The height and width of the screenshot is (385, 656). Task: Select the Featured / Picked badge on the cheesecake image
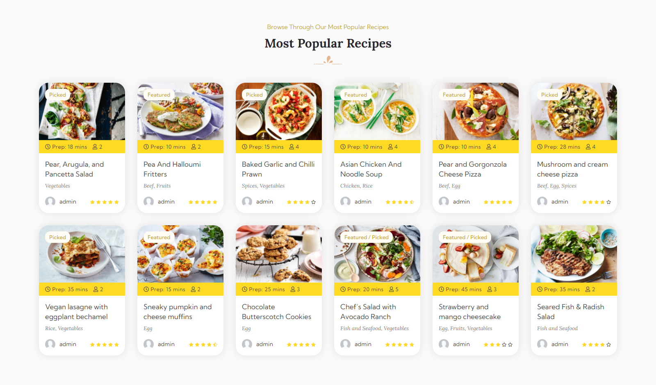click(465, 237)
